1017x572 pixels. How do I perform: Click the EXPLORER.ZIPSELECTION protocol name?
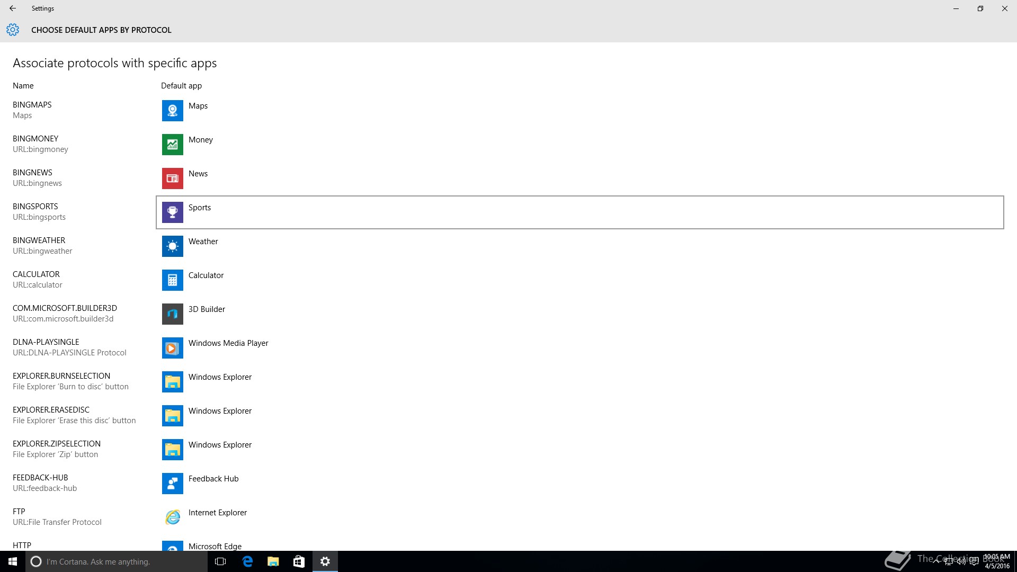click(57, 444)
